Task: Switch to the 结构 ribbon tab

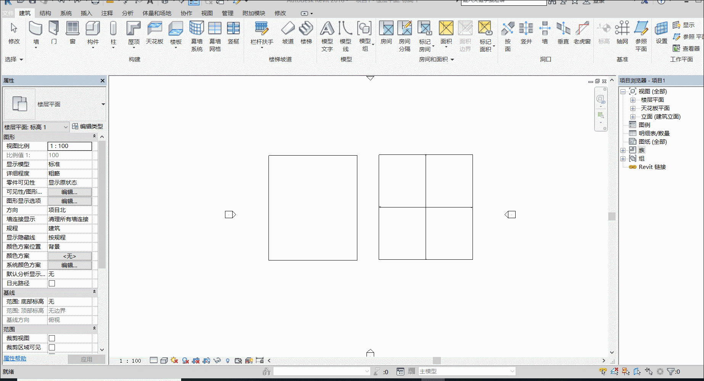Action: [x=45, y=13]
